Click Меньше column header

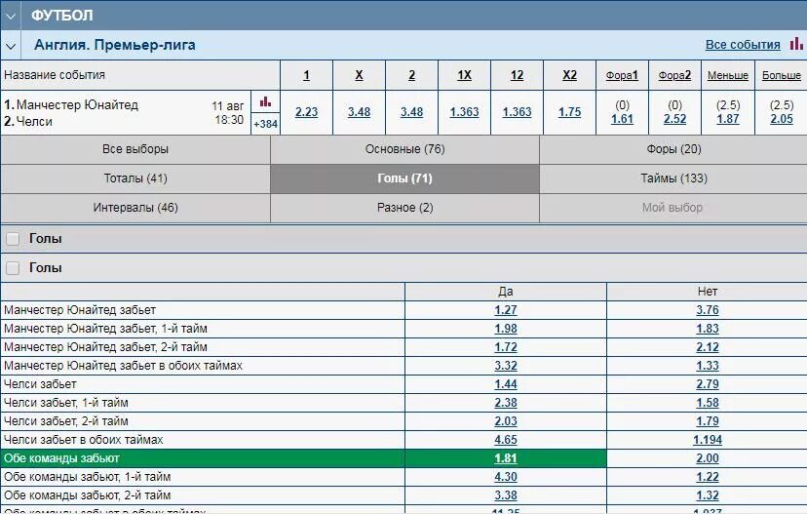pyautogui.click(x=728, y=75)
